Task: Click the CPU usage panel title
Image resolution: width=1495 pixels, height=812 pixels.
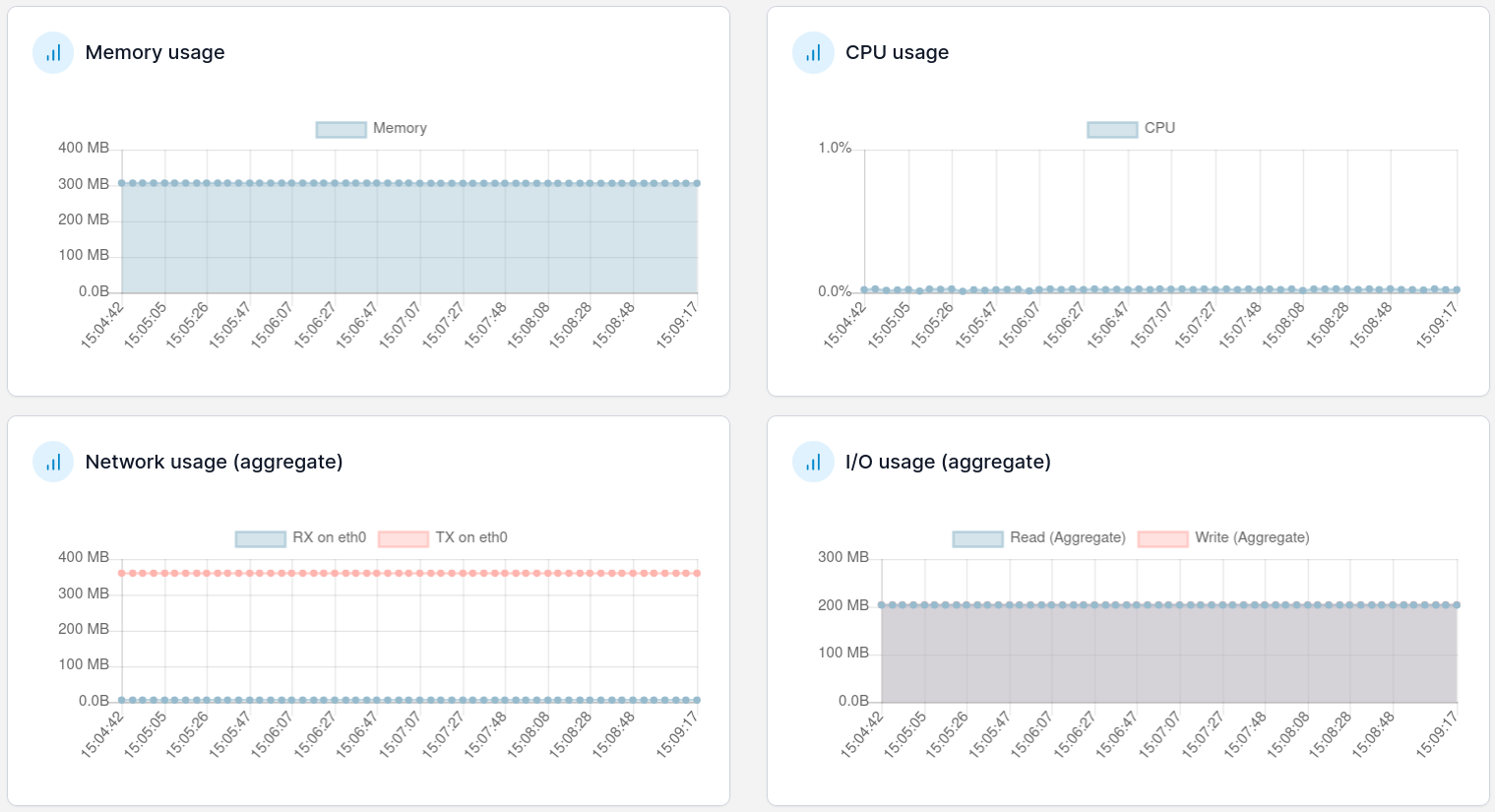Action: click(897, 52)
